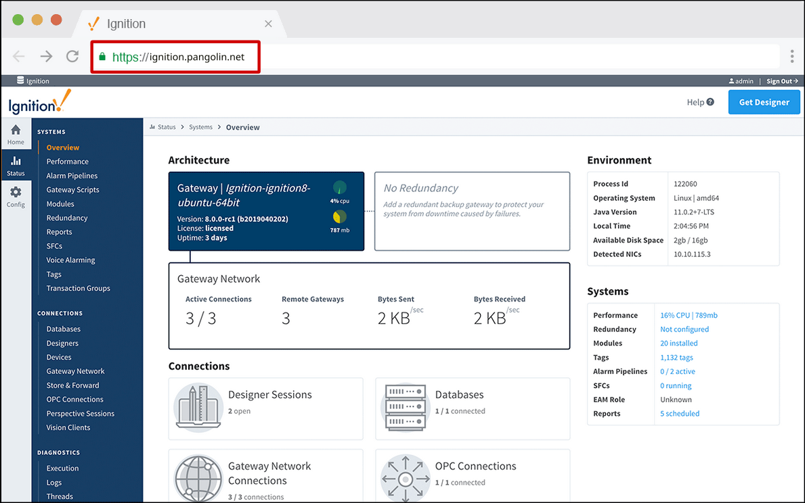Viewport: 805px width, 503px height.
Task: Click the Gateway architecture box
Action: coord(267,211)
